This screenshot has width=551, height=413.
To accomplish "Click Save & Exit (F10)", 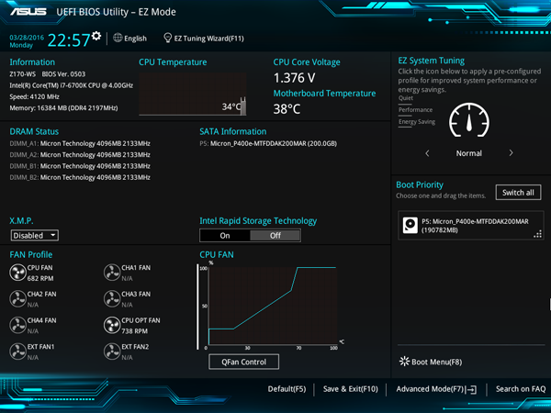I will tap(351, 389).
